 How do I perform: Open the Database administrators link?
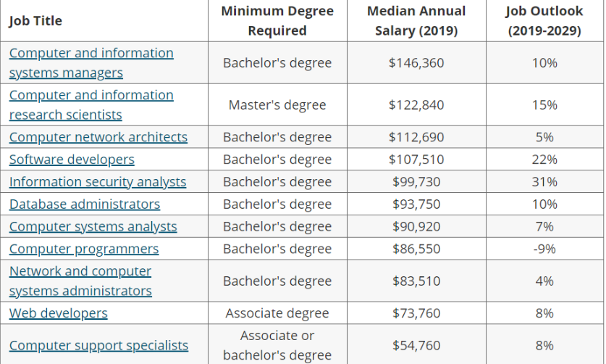[x=85, y=204]
